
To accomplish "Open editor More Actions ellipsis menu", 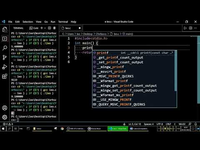I will 195,28.
